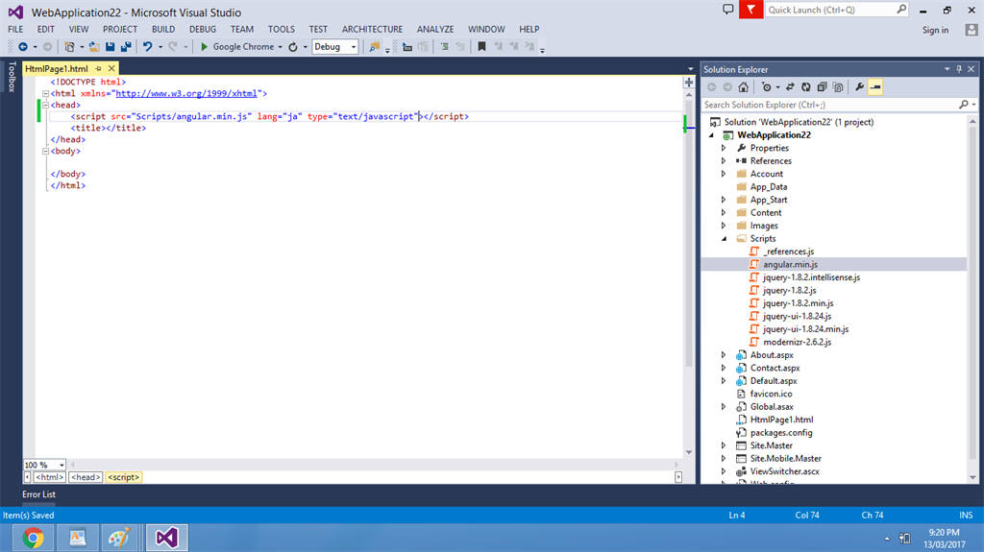This screenshot has width=984, height=552.
Task: Click Sign in link at top right
Action: 935,30
